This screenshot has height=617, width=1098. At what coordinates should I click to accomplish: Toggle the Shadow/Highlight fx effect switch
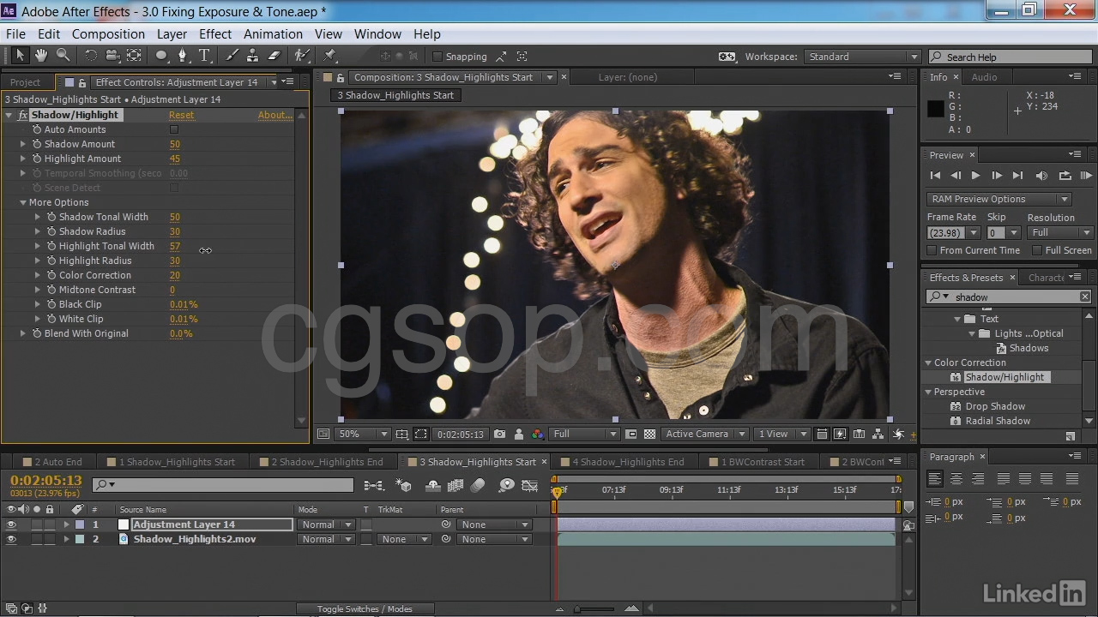pos(23,115)
